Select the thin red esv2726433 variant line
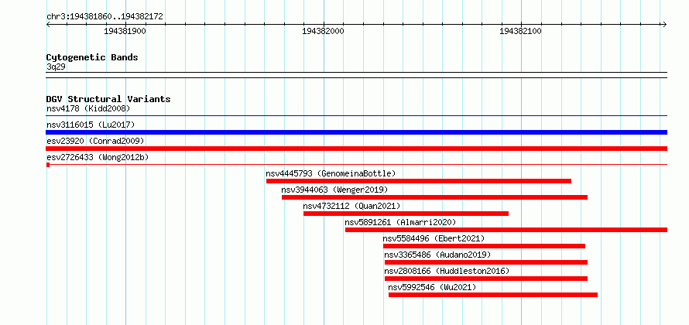The height and width of the screenshot is (325, 689). point(357,164)
